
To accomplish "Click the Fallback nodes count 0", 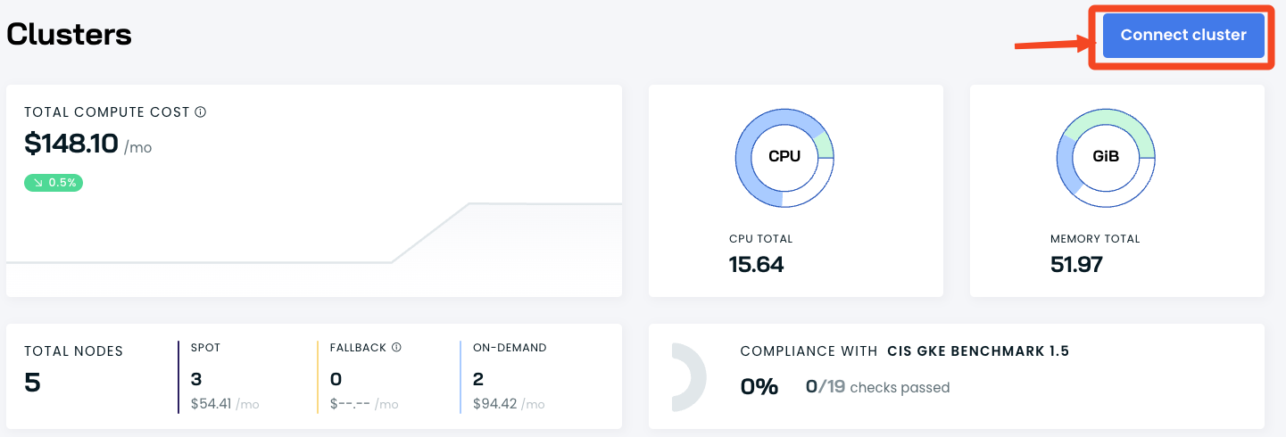I will click(336, 379).
